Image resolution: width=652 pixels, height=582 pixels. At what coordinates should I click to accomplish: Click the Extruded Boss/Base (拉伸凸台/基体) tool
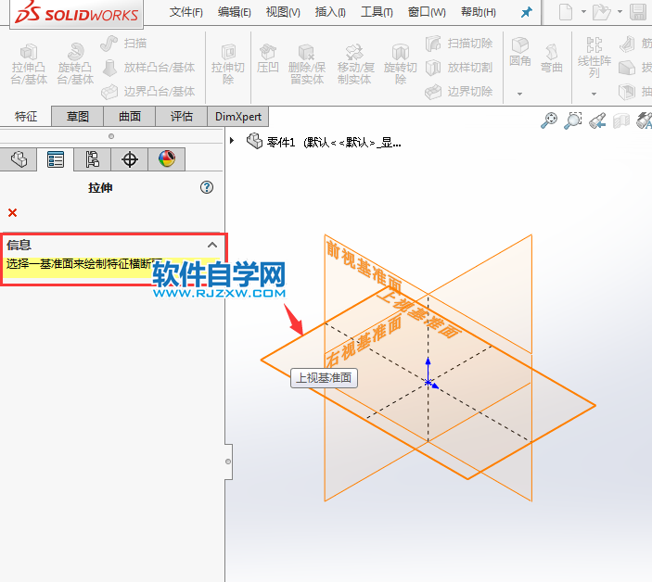click(x=29, y=64)
